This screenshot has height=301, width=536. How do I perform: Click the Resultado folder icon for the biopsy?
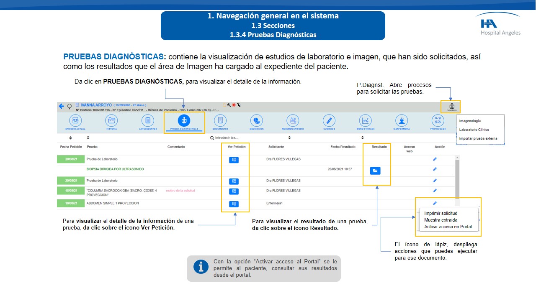[375, 171]
